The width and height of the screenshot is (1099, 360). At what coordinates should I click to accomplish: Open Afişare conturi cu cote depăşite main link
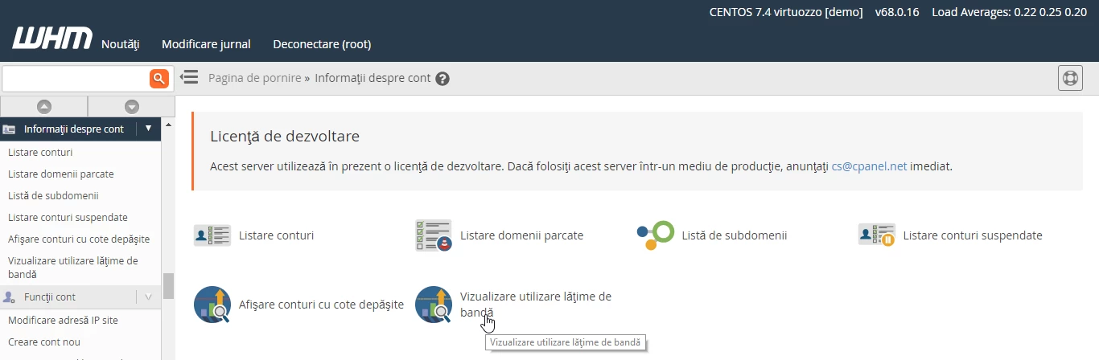click(x=321, y=305)
